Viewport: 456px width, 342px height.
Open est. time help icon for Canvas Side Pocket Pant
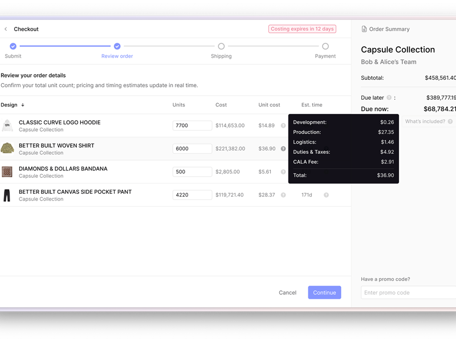click(x=326, y=195)
